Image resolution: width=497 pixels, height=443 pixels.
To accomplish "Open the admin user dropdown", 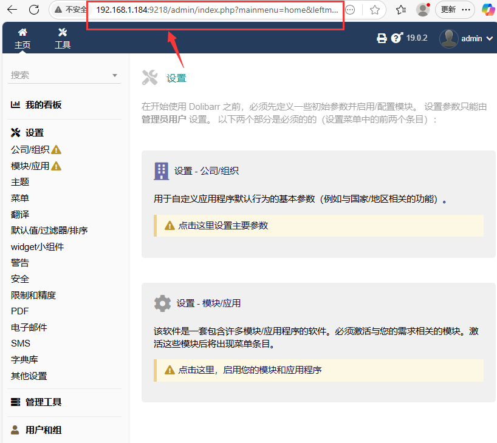I will (x=477, y=39).
